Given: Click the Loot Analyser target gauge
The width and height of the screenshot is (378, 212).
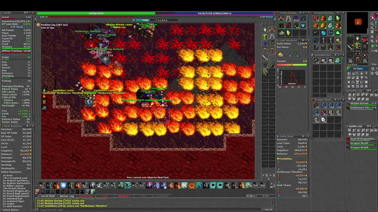Looking at the screenshot, I should point(292,65).
